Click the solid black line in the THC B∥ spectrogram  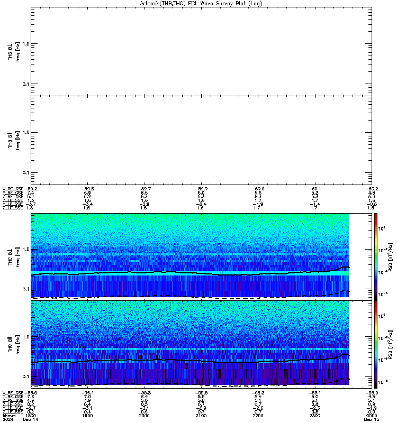(189, 361)
